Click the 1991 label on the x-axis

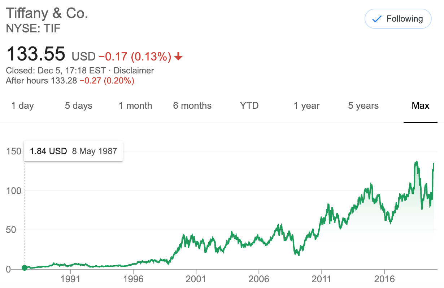tap(70, 280)
